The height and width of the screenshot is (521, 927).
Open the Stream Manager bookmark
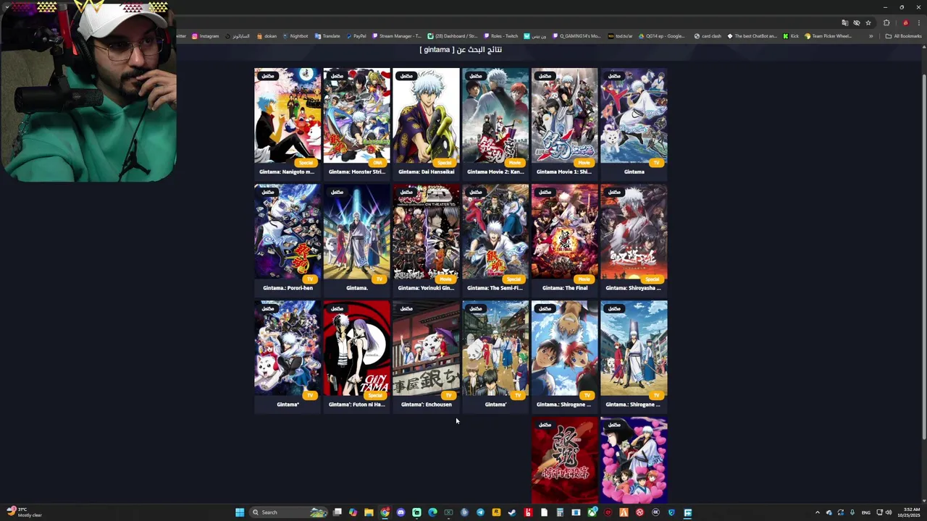point(397,36)
